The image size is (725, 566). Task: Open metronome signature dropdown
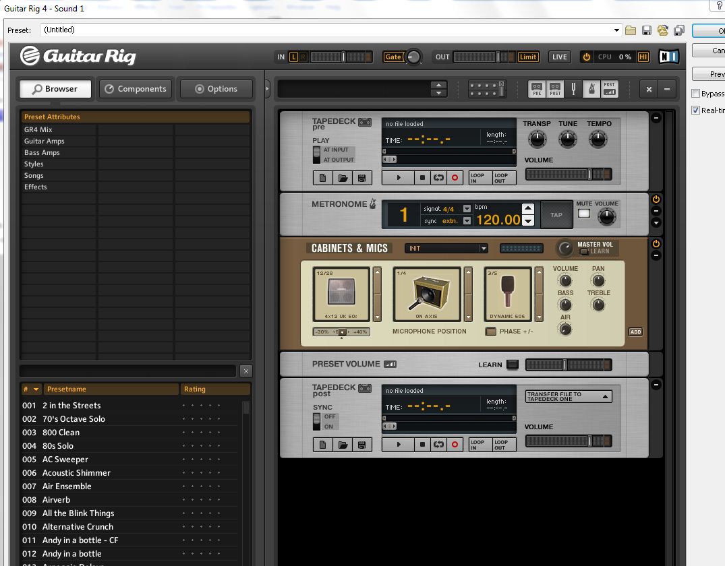[x=467, y=209]
